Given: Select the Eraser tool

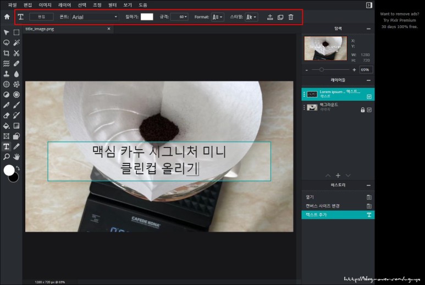Looking at the screenshot, I should (6, 115).
